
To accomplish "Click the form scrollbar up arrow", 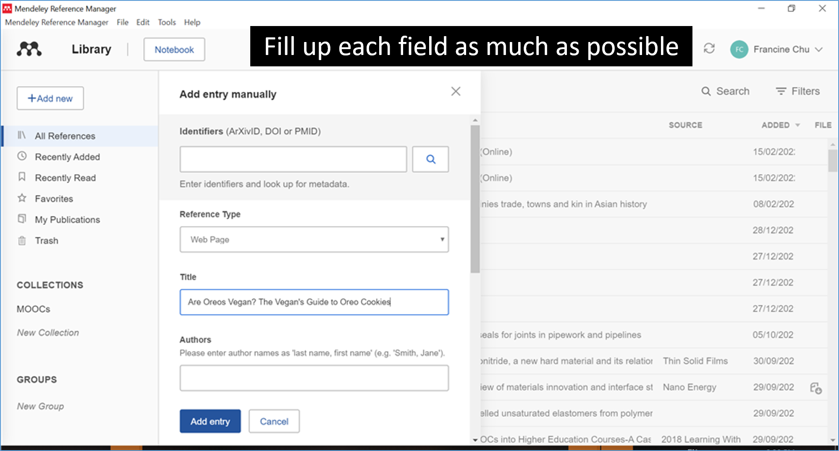I will point(475,121).
